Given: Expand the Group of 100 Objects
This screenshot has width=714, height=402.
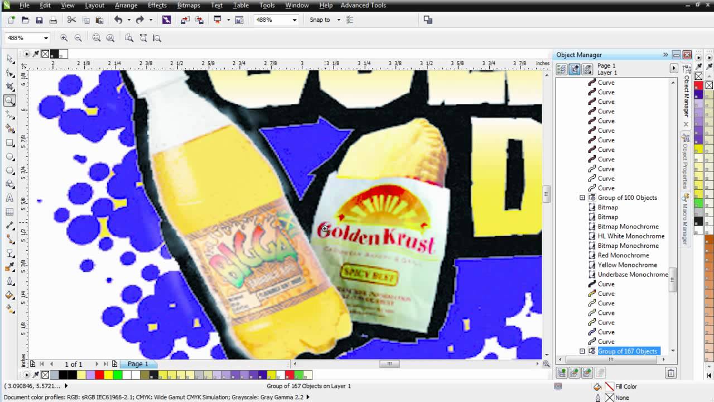Looking at the screenshot, I should 582,198.
